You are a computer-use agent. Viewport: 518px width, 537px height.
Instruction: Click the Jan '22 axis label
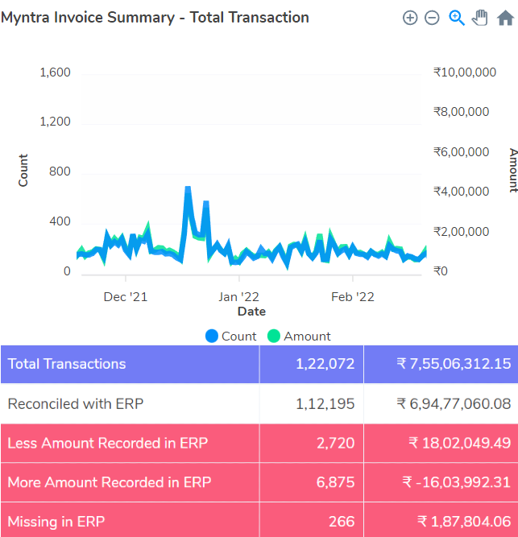238,297
